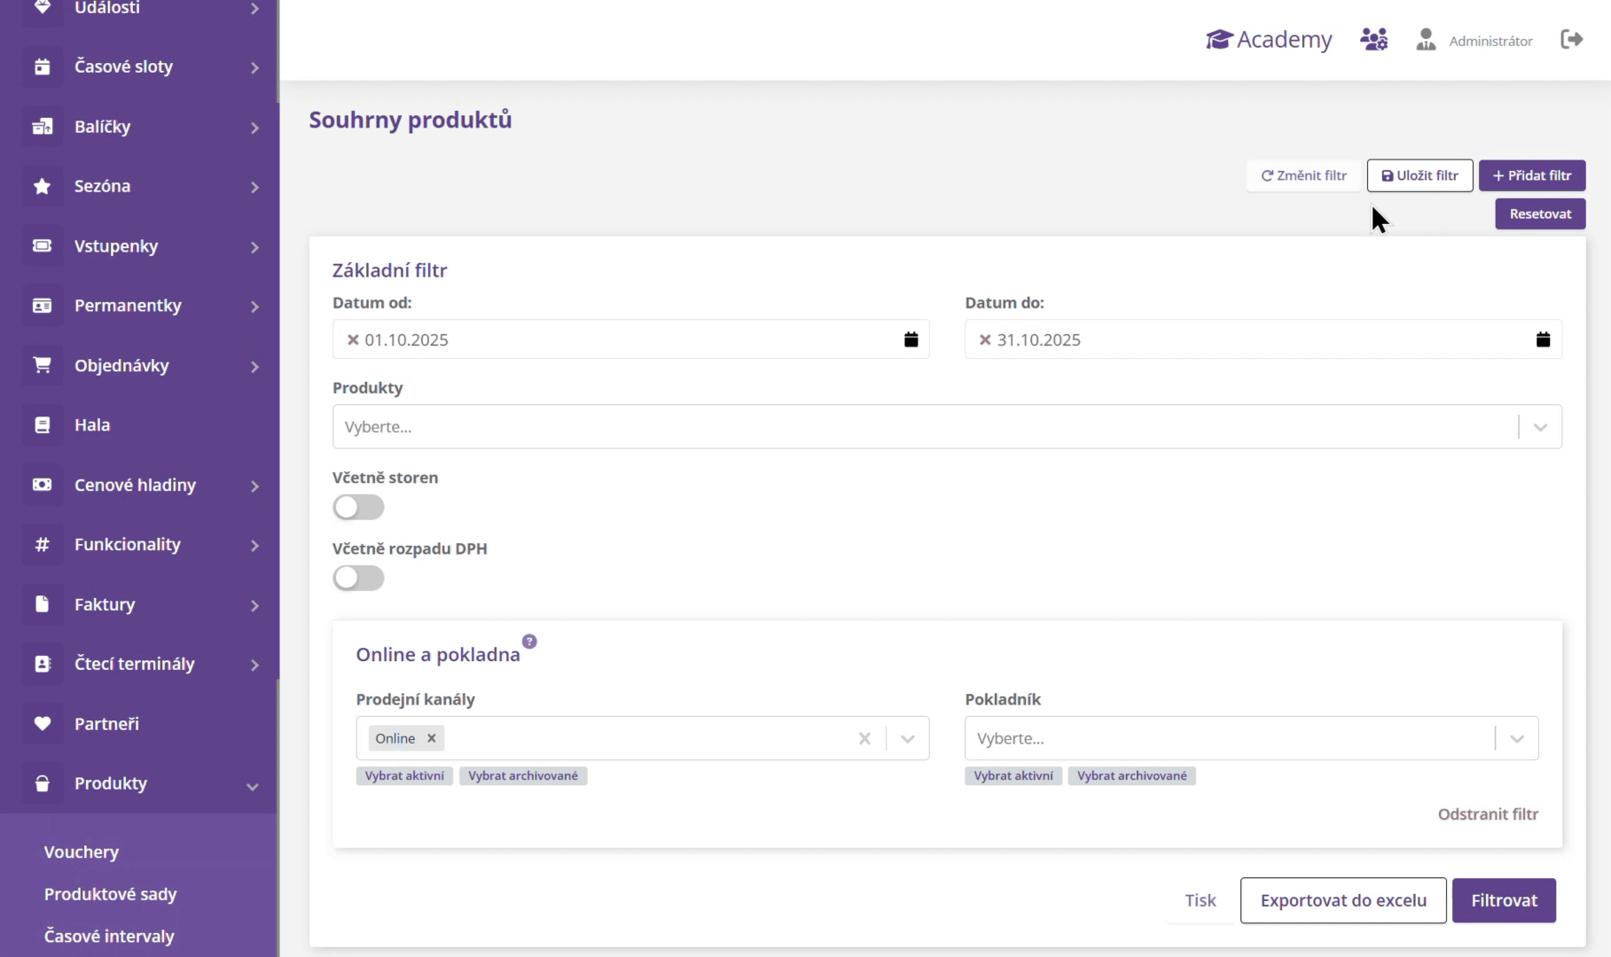Screen dimensions: 1611x957
Task: Show help tooltip for Online a pokladna
Action: click(529, 642)
